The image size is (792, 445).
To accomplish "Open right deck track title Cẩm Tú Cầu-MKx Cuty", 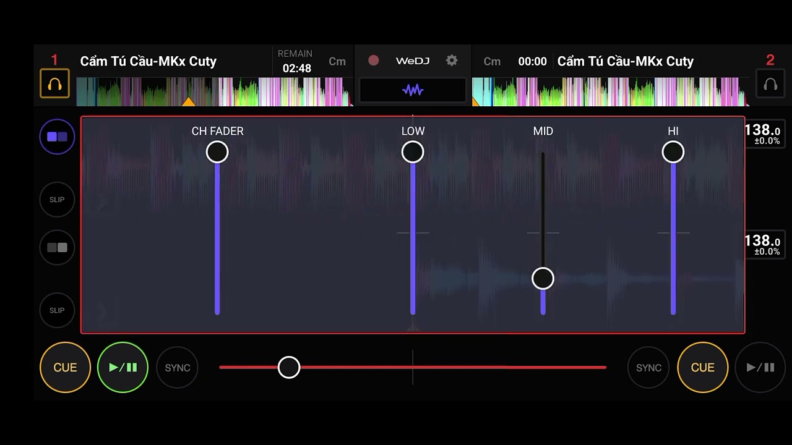I will coord(626,61).
